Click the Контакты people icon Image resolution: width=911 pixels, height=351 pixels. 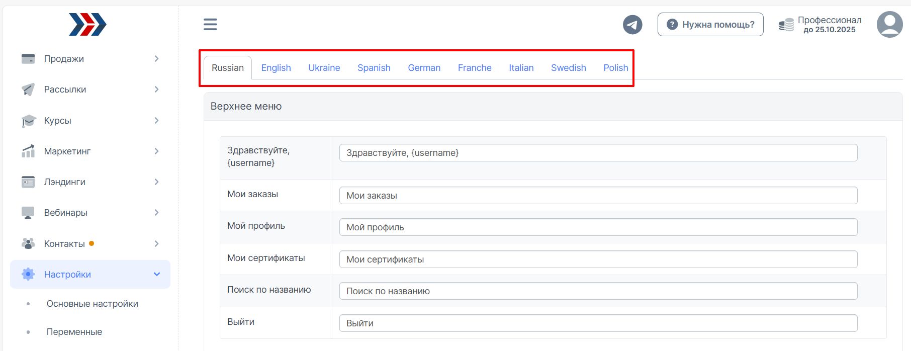28,244
